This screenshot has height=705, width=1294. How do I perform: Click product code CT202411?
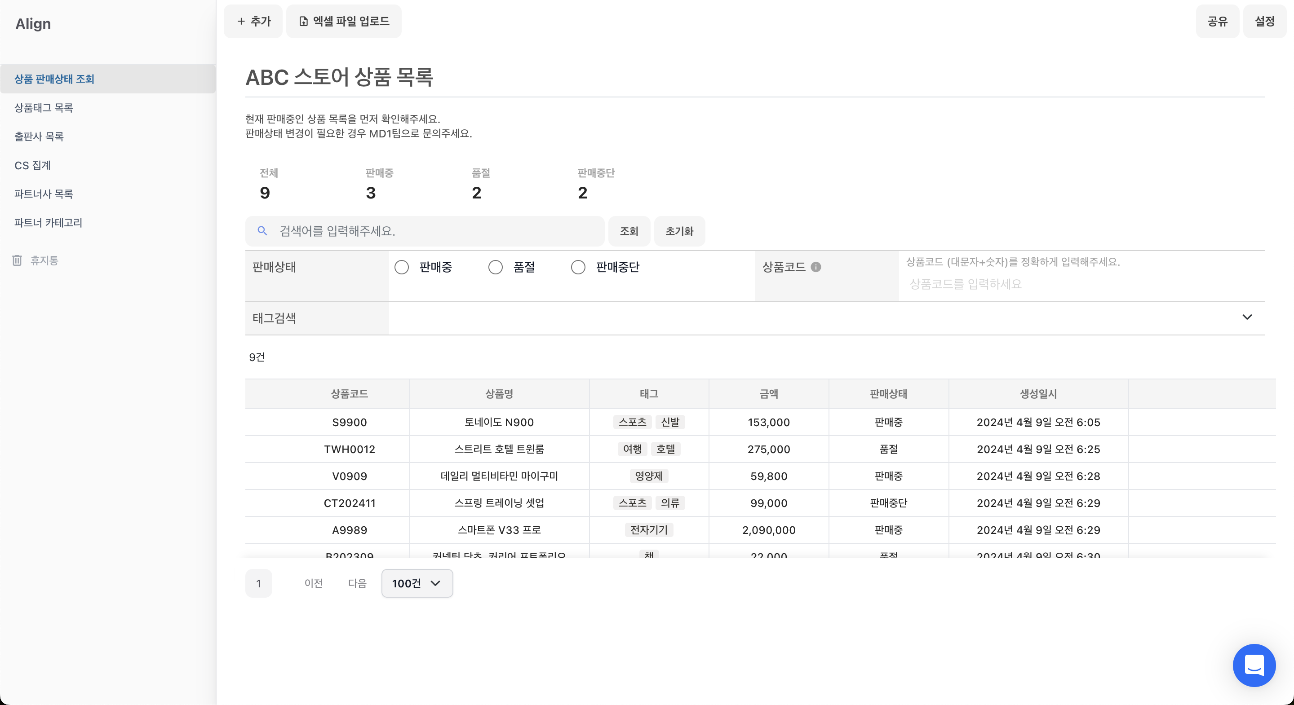349,503
